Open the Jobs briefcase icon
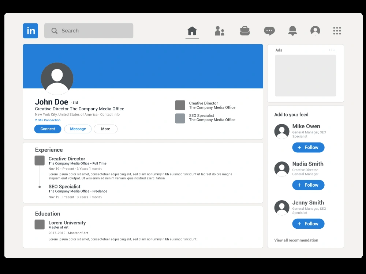The width and height of the screenshot is (366, 274). tap(245, 31)
